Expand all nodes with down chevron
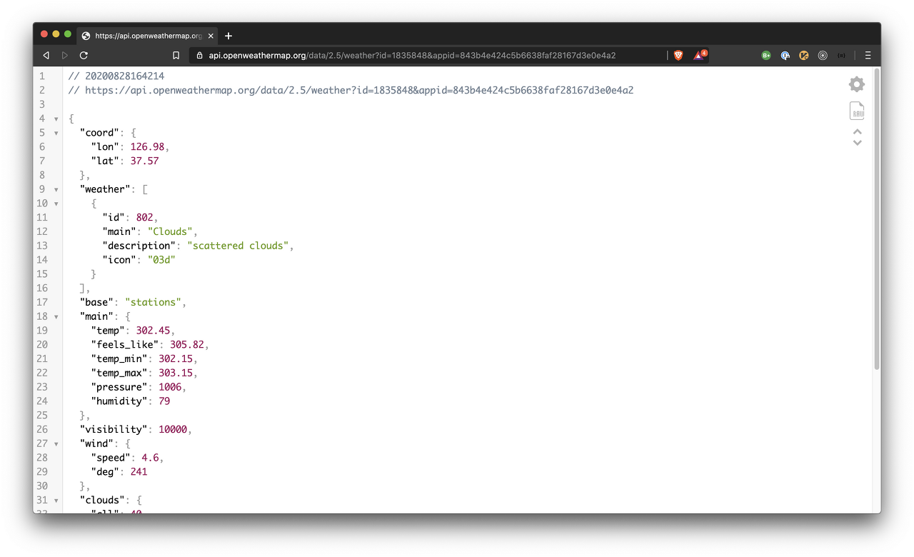 pyautogui.click(x=858, y=142)
